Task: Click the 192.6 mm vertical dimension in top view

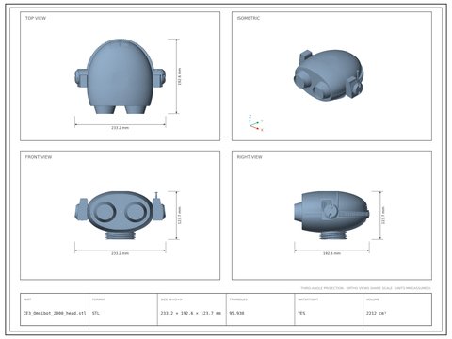Action: pos(180,76)
